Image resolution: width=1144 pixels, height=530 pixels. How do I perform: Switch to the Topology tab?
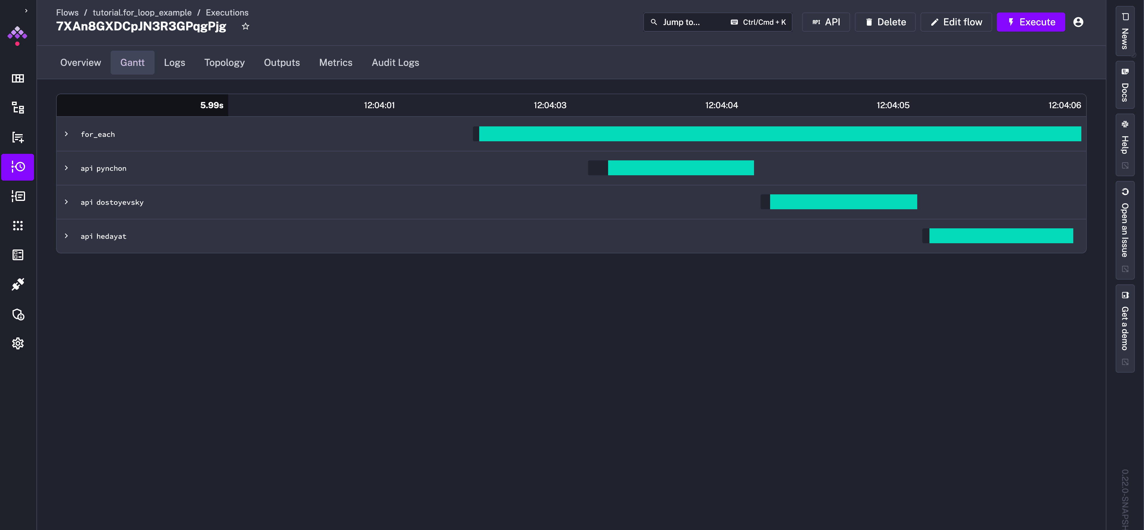pyautogui.click(x=224, y=63)
